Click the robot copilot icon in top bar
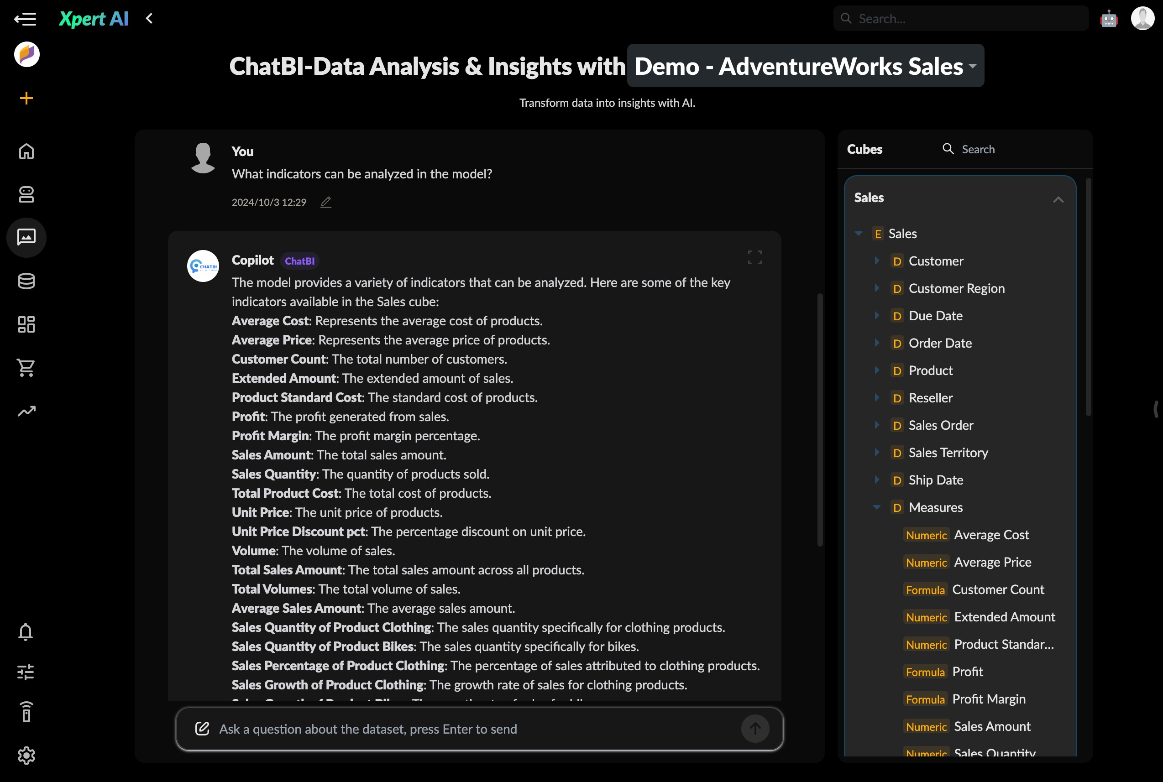 point(1108,19)
